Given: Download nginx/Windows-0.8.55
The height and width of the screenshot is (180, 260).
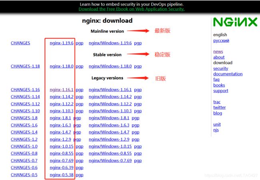Looking at the screenshot, I should coord(110,154).
